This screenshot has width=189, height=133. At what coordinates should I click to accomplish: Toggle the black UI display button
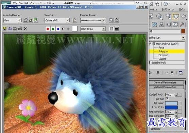117,29
